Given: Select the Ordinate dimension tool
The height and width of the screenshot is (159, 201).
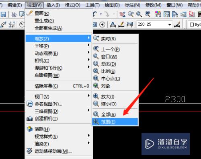Looking at the screenshot, I should pyautogui.click(x=12, y=25).
